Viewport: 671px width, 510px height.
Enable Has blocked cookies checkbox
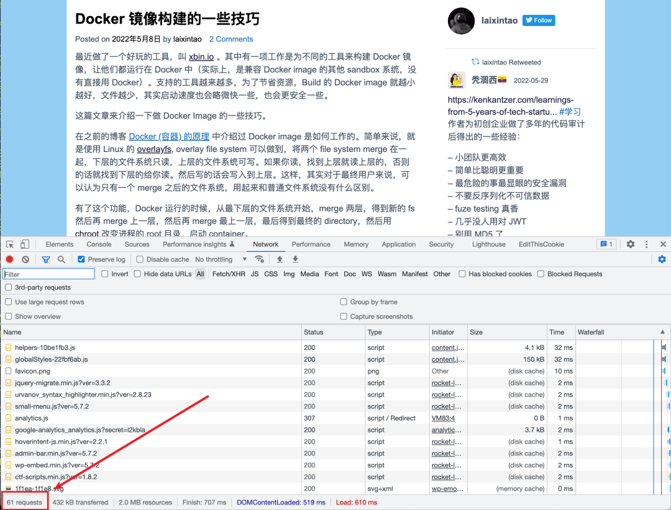pos(462,274)
